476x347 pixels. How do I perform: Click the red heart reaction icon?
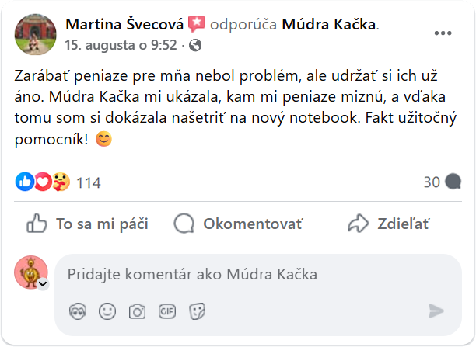[43, 182]
